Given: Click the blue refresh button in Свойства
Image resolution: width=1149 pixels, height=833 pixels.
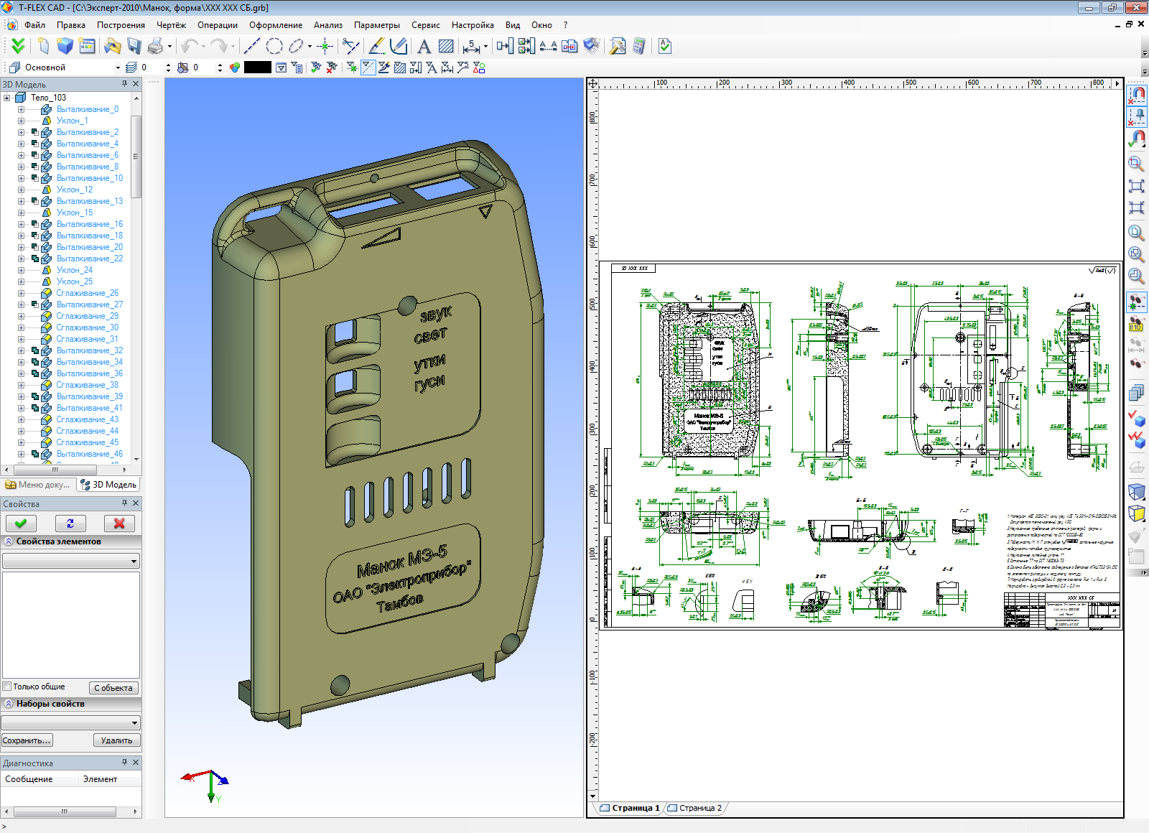Looking at the screenshot, I should tap(70, 523).
